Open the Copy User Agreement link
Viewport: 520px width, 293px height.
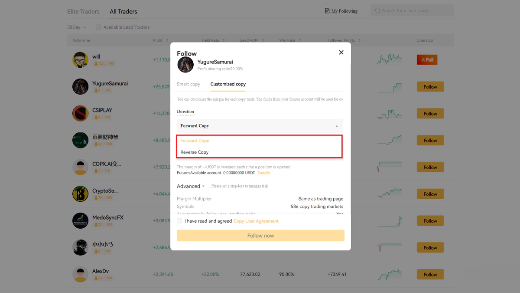(x=256, y=221)
